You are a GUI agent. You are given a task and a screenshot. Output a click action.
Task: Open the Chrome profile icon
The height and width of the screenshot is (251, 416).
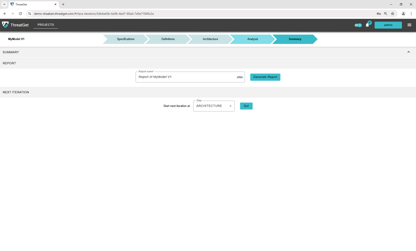pos(403,14)
